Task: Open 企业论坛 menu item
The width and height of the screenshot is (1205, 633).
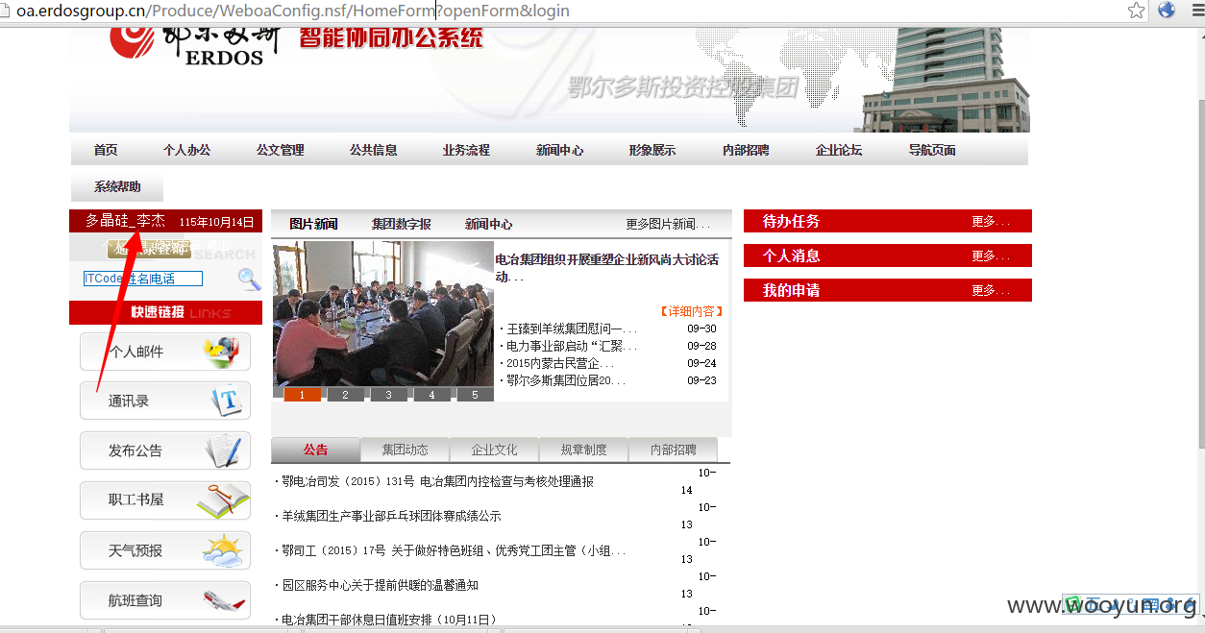Action: pyautogui.click(x=839, y=150)
